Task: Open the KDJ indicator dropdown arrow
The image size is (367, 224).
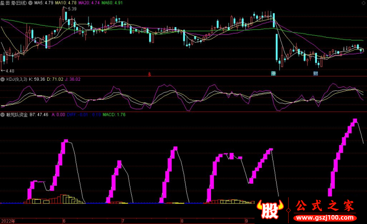Action: 3,79
